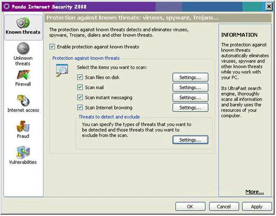Click the More... information link
The height and width of the screenshot is (216, 276).
(254, 192)
